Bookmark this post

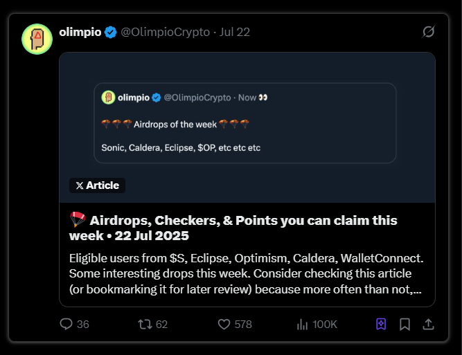pos(405,324)
